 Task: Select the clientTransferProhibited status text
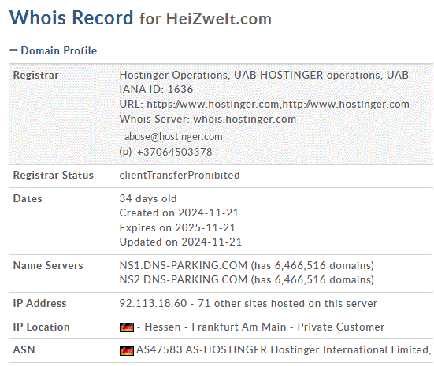180,175
